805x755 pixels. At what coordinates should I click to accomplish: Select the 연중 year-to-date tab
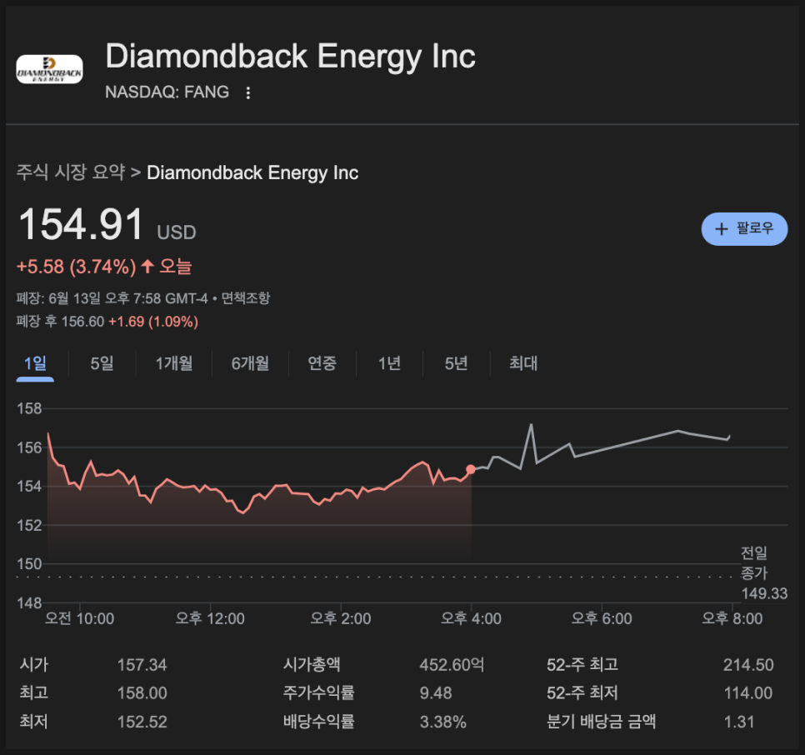coord(322,364)
